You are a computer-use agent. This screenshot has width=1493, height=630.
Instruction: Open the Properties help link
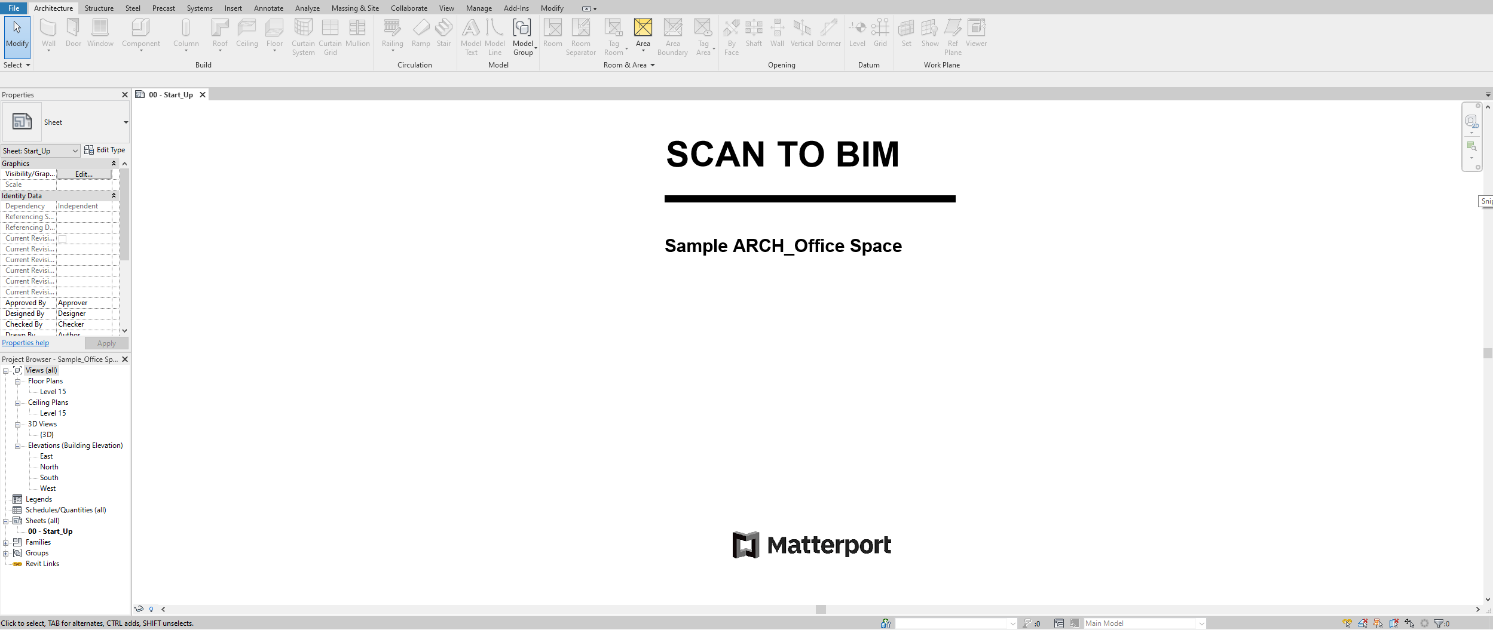click(x=25, y=343)
